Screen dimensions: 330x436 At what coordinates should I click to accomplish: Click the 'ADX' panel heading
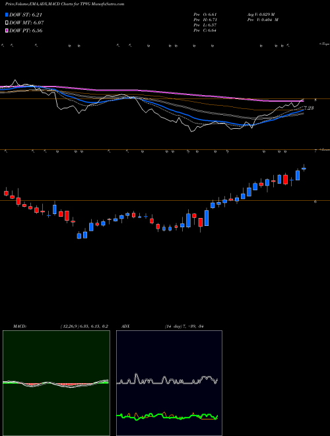126,326
